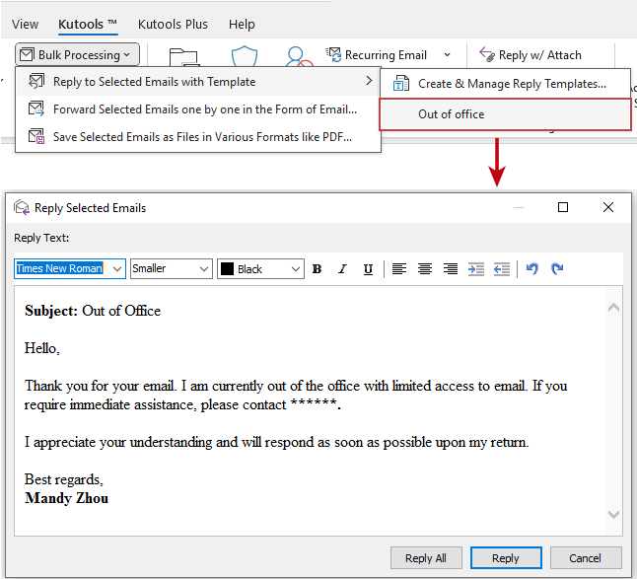Open the Kutools Plus tab

click(x=173, y=25)
